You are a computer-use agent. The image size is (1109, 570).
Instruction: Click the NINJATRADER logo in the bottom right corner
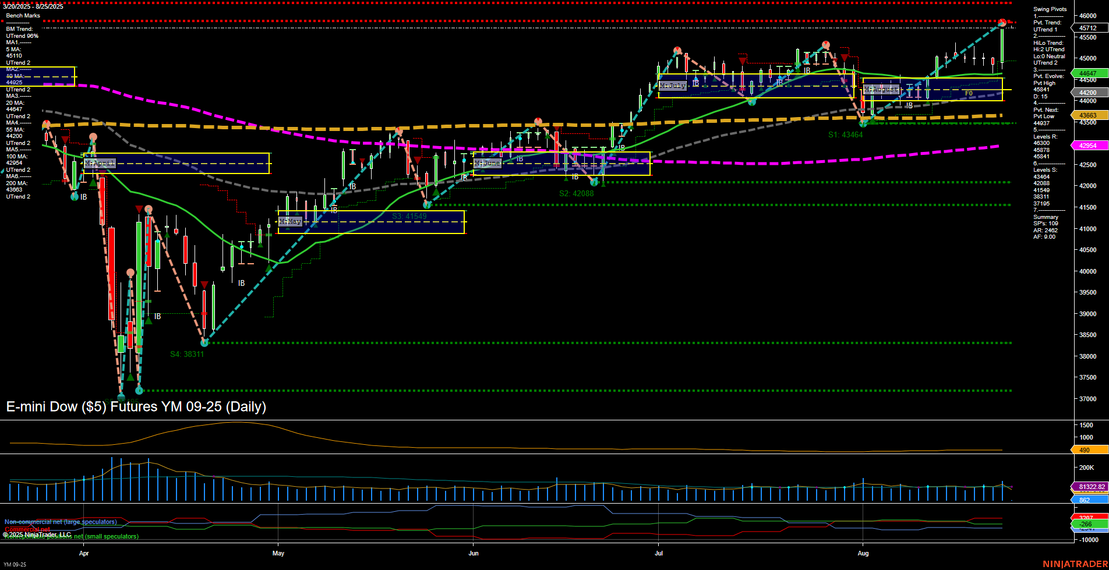(1075, 564)
